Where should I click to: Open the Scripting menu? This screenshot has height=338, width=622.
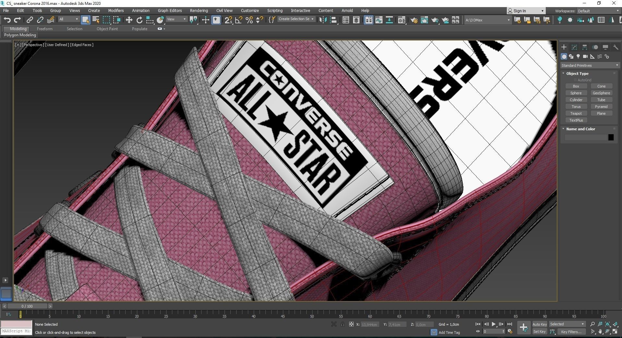[x=275, y=11]
